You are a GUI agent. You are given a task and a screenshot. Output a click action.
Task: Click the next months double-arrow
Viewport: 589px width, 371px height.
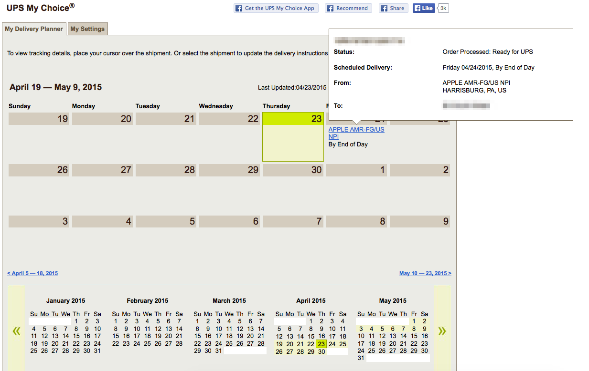coord(442,330)
